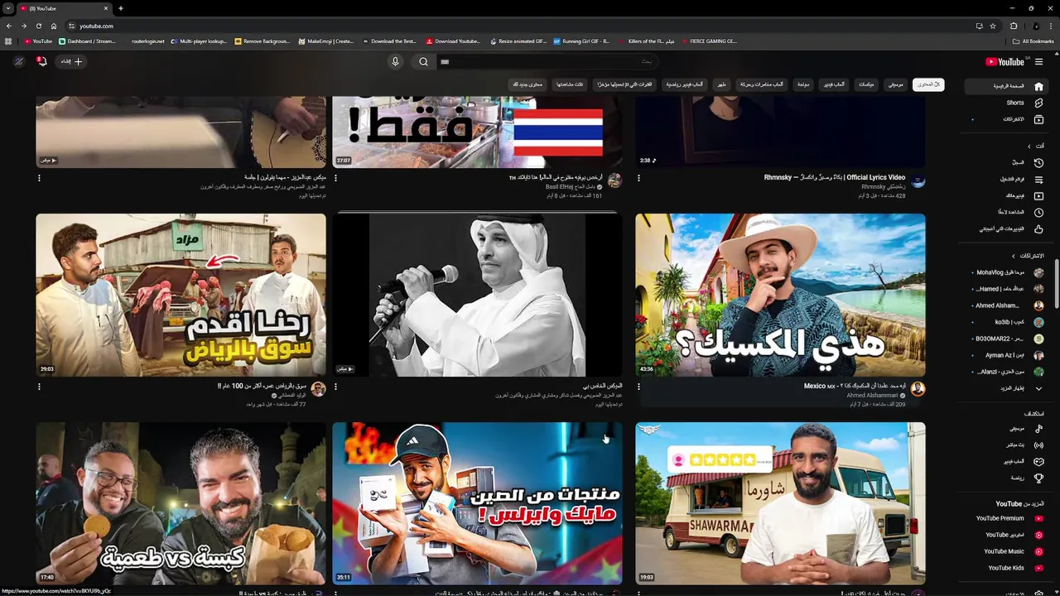Open the YouTube hamburger guide menu
The image size is (1060, 596).
click(1038, 61)
